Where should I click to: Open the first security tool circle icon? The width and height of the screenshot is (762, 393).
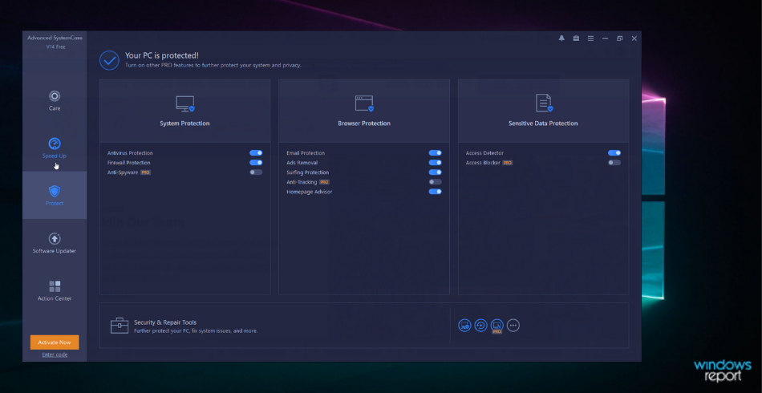pyautogui.click(x=464, y=326)
